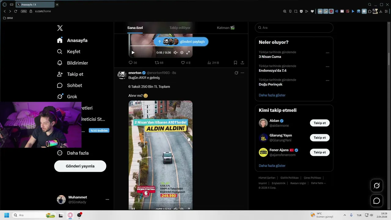391x220 pixels.
Task: Add page to bookmarks heart icon
Action: point(312,11)
